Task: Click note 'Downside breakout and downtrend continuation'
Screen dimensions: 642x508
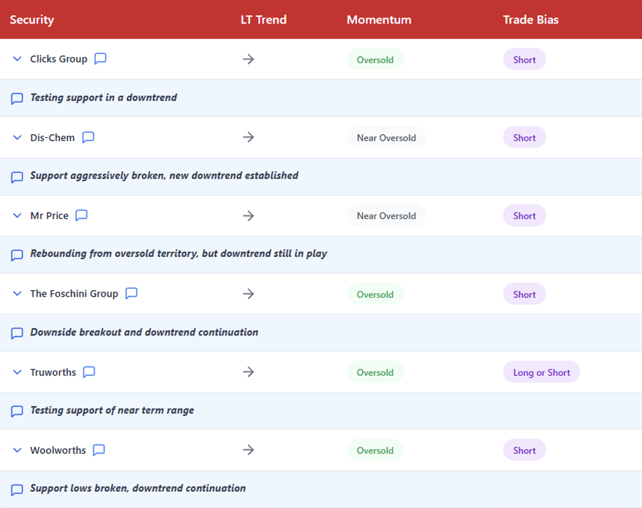Action: (144, 332)
